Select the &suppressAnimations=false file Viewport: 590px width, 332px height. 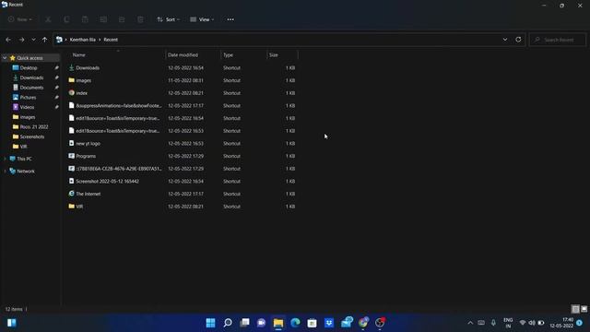coord(119,106)
